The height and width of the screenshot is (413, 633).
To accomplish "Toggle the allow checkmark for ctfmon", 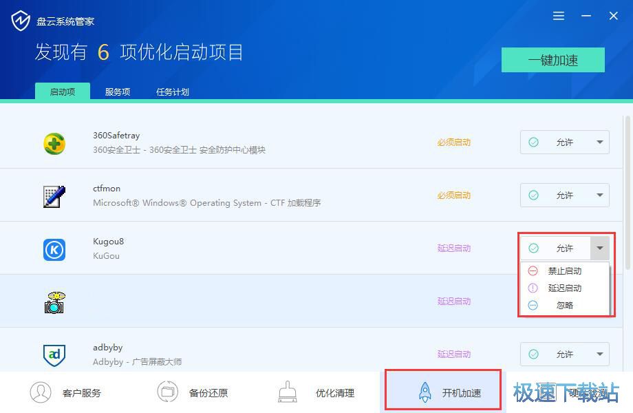I will click(x=533, y=195).
